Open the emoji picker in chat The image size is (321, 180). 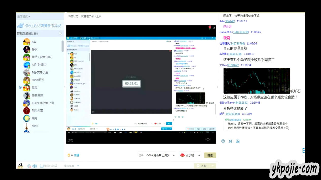(x=223, y=141)
